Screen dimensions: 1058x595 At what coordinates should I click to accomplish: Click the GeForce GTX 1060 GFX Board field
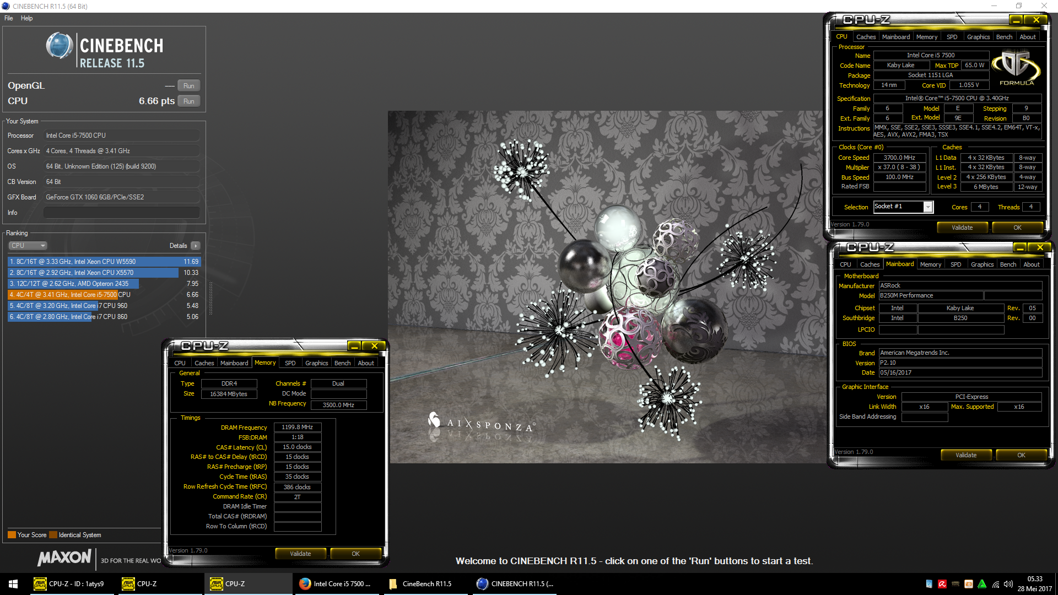(x=122, y=197)
